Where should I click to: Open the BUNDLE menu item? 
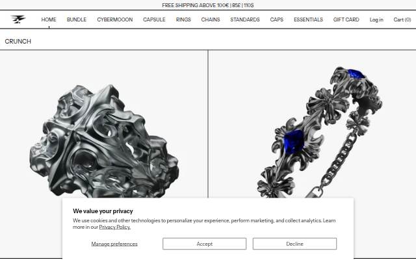pyautogui.click(x=77, y=19)
